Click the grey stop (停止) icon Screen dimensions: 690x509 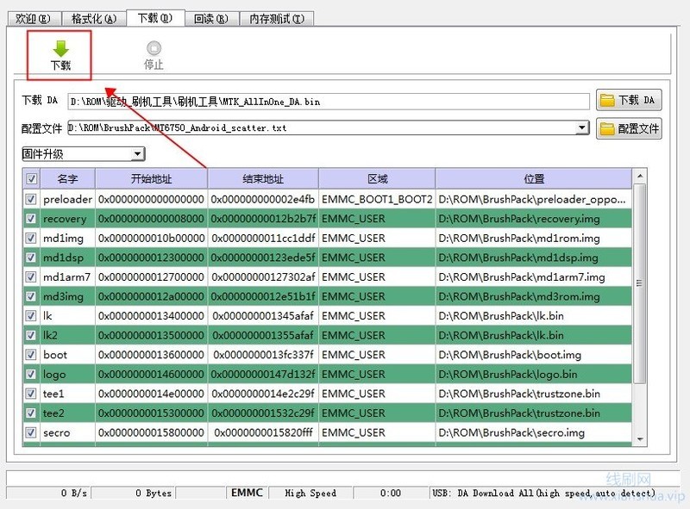tap(154, 48)
